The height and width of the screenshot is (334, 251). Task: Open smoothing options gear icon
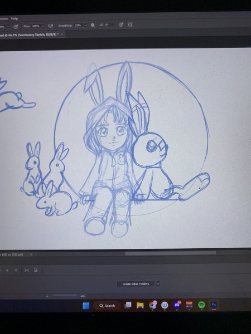tap(93, 25)
